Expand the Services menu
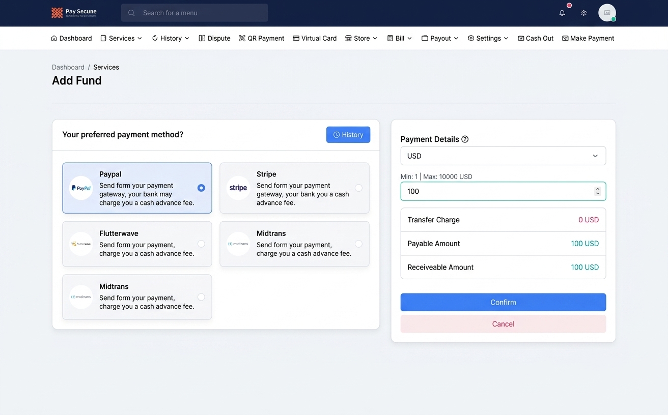 tap(121, 38)
